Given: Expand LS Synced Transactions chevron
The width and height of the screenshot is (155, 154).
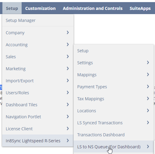Looking at the screenshot, I should click(148, 122).
